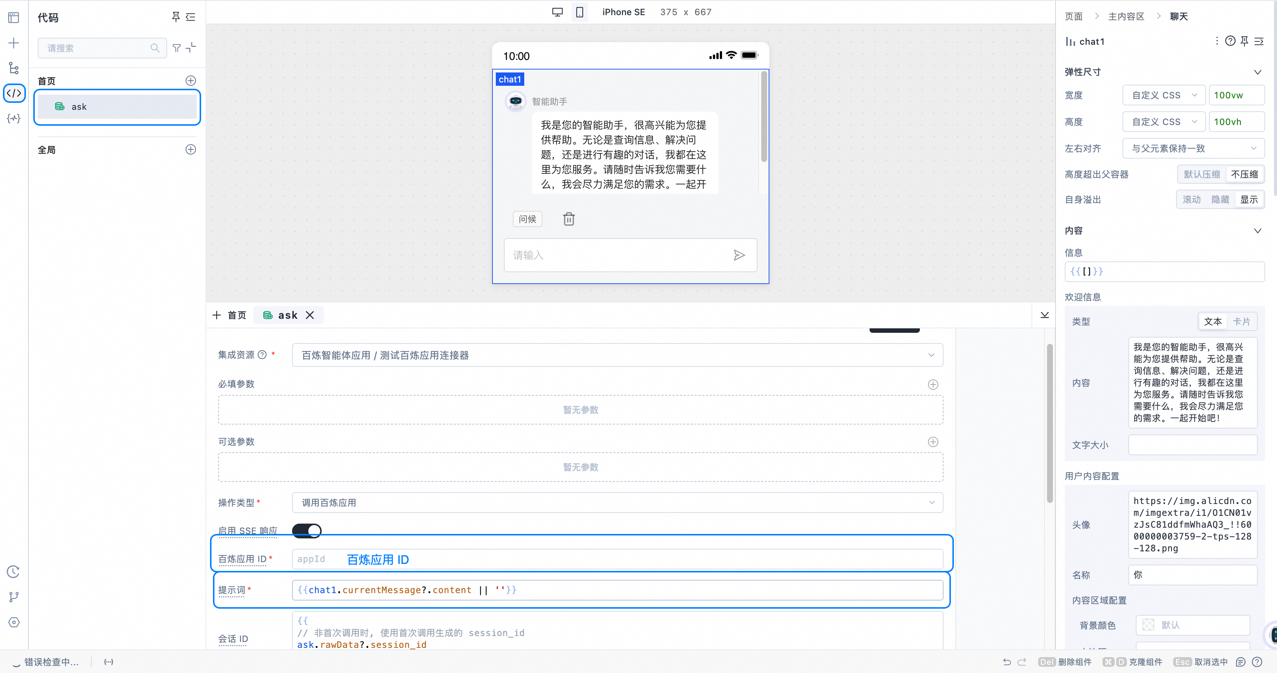Toggle the 启用 SSE 响应 switch

pos(307,530)
